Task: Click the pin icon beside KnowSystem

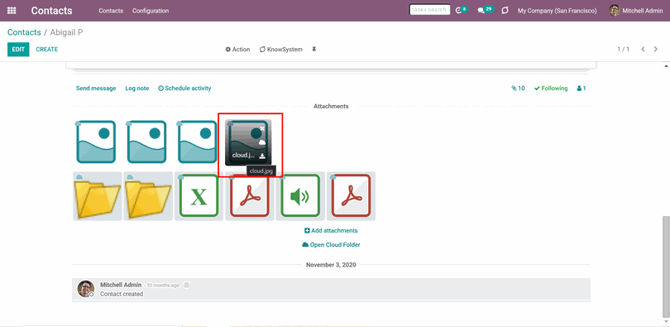Action: [x=314, y=50]
